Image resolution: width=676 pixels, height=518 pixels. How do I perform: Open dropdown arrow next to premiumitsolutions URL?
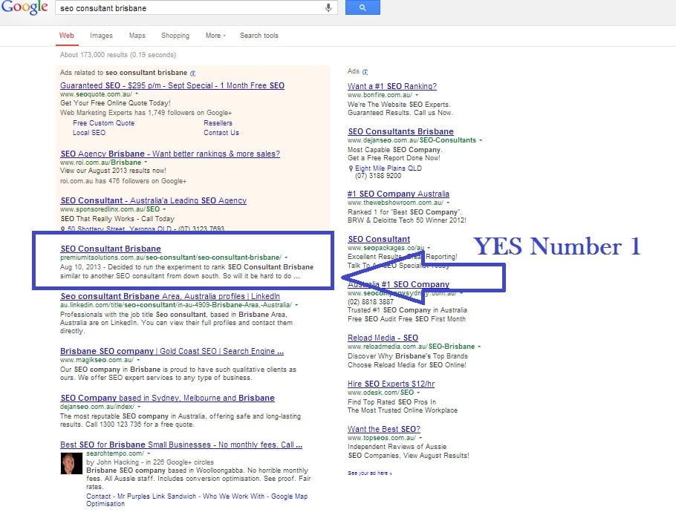286,258
